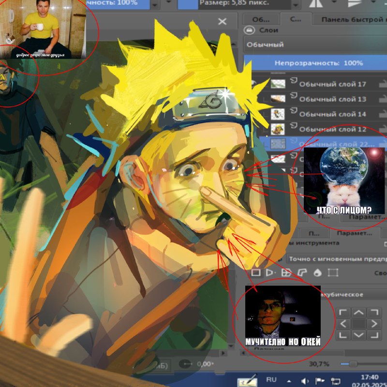This screenshot has width=387, height=387.
Task: Open dropdown arrow next to brush opacity slider
Action: 155,5
